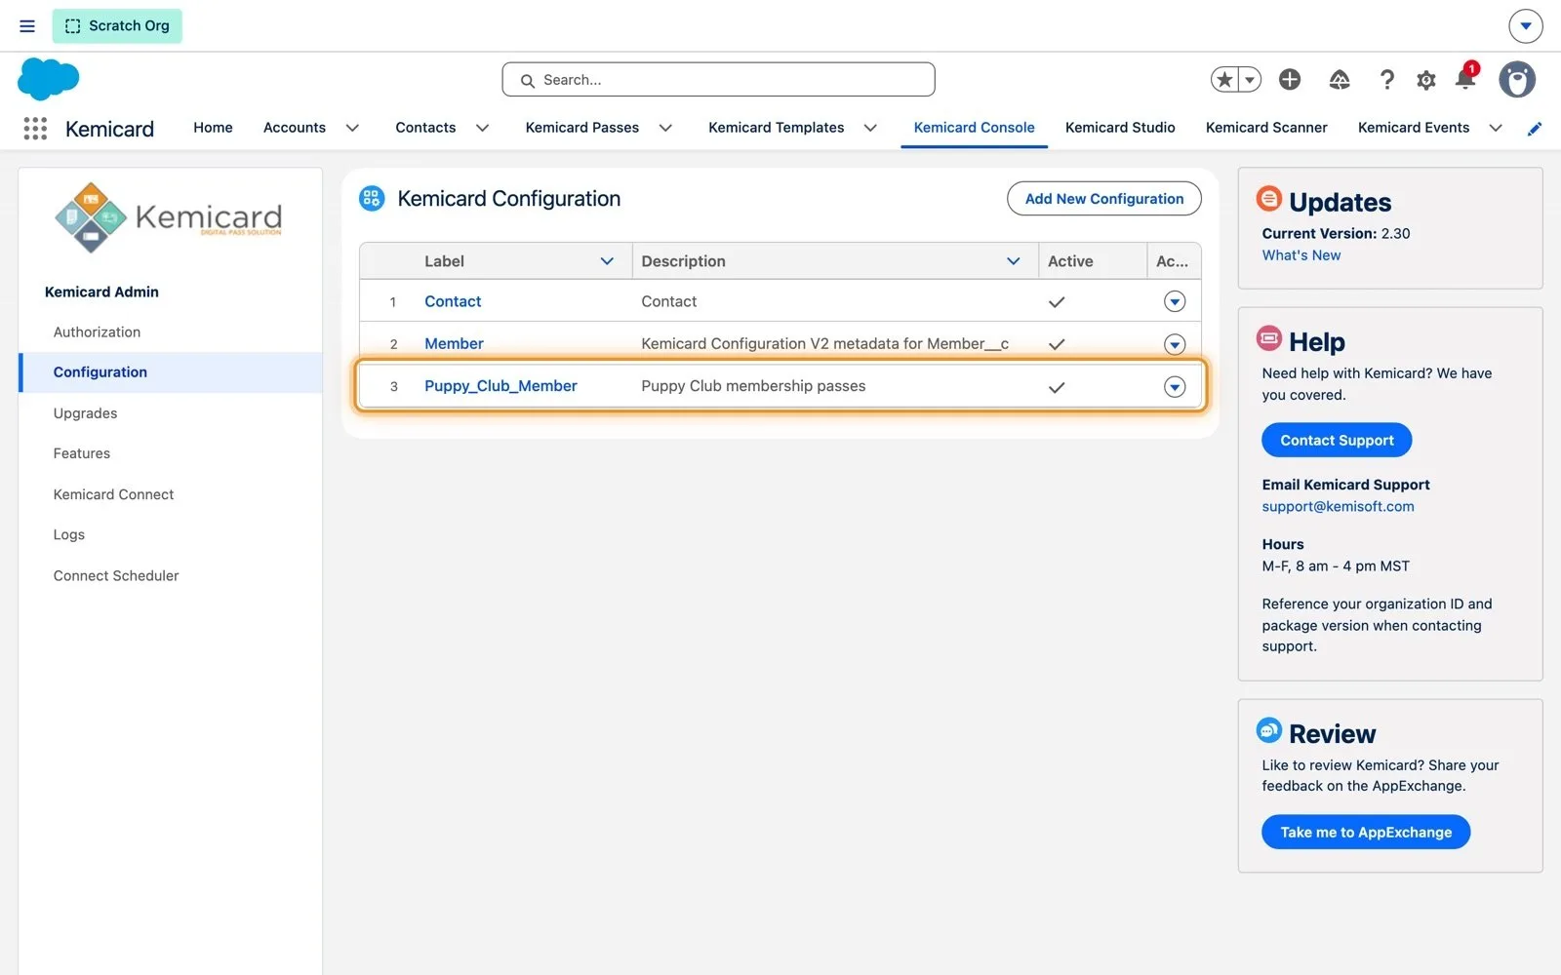Open the favorites list dropdown arrow
Image resolution: width=1561 pixels, height=975 pixels.
coord(1250,80)
